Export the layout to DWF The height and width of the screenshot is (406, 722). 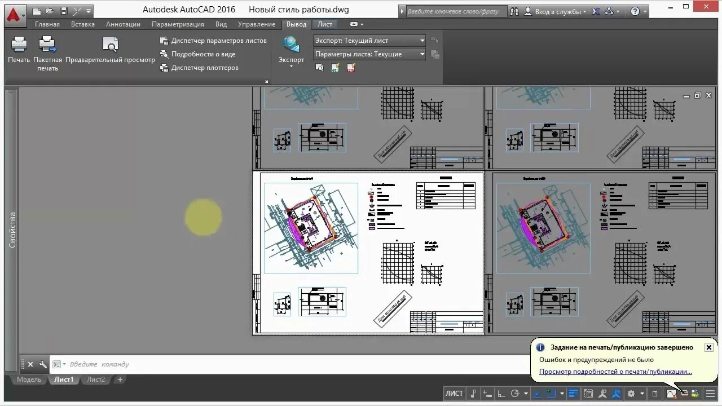(335, 67)
